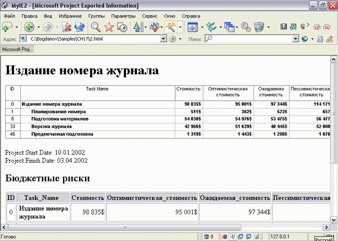
Task: Open the Справка menu
Action: (191, 16)
